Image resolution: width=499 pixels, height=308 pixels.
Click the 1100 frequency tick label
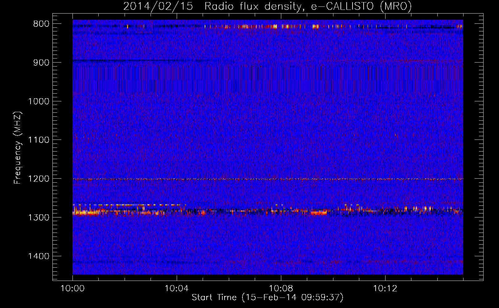(x=39, y=140)
